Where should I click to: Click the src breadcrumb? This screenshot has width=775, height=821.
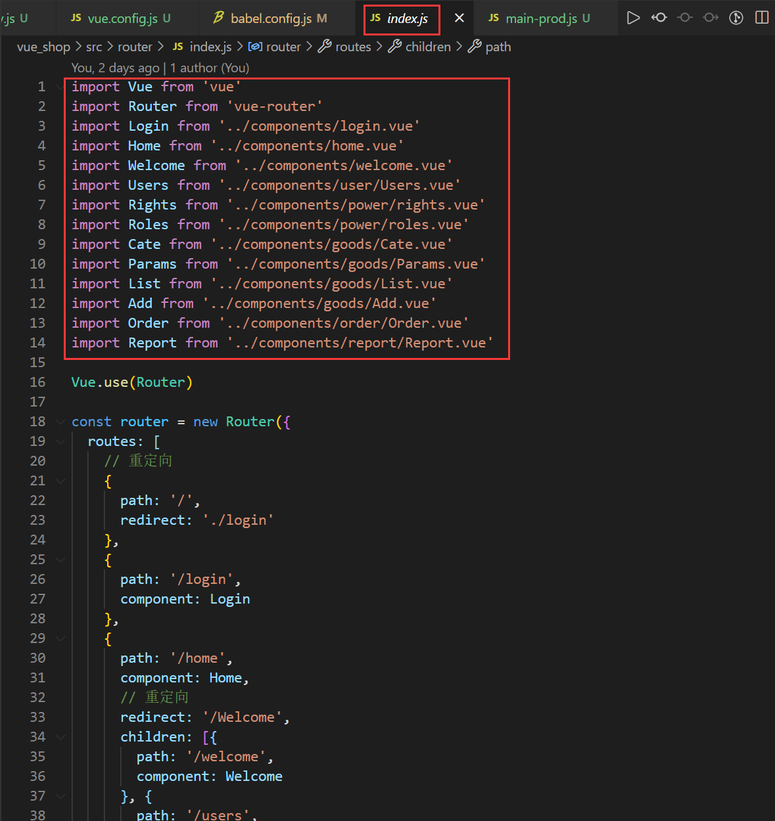click(x=94, y=47)
